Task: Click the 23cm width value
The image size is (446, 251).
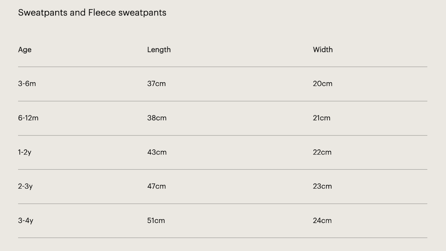Action: coord(322,186)
